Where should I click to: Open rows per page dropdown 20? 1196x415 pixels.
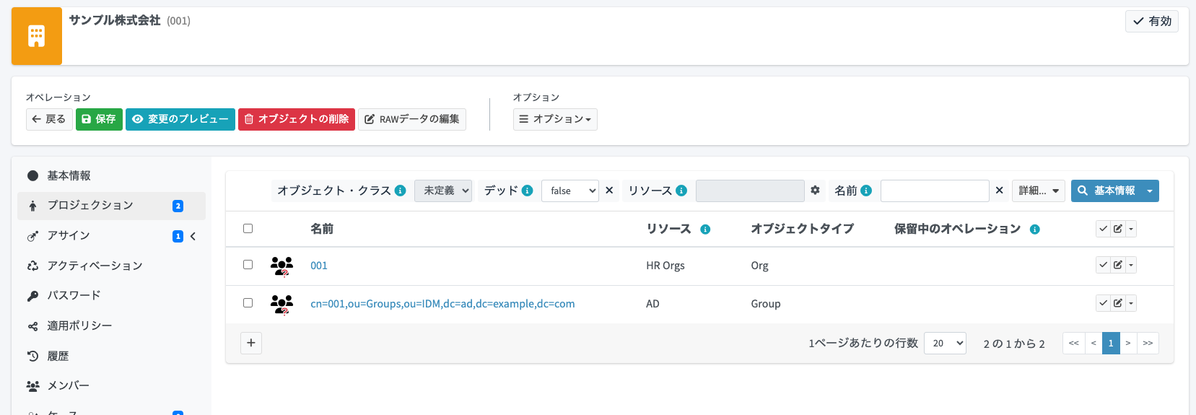945,343
